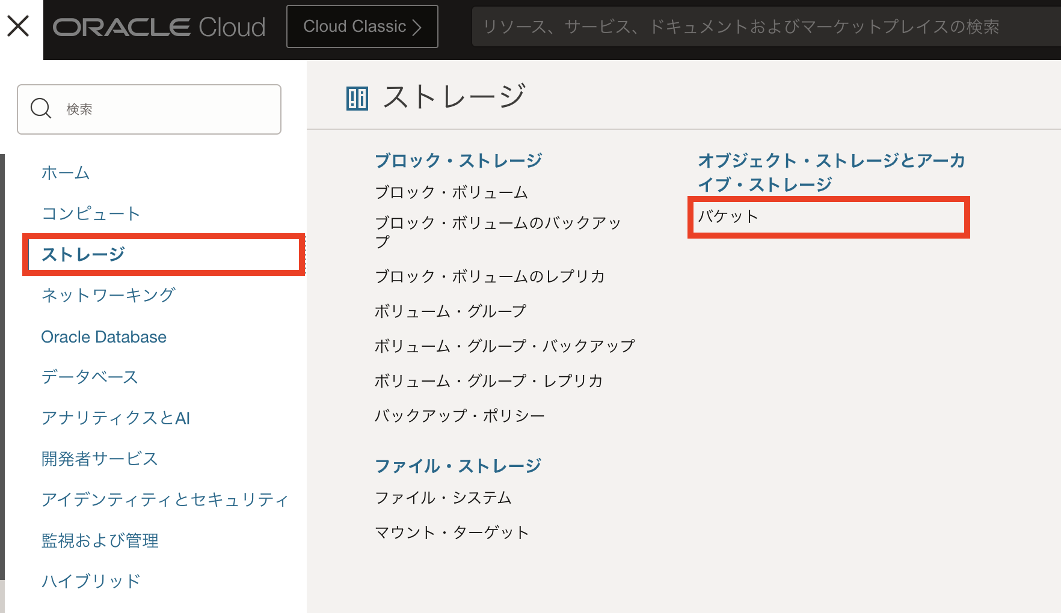Open ホーム in the navigation menu
This screenshot has width=1061, height=613.
[66, 173]
